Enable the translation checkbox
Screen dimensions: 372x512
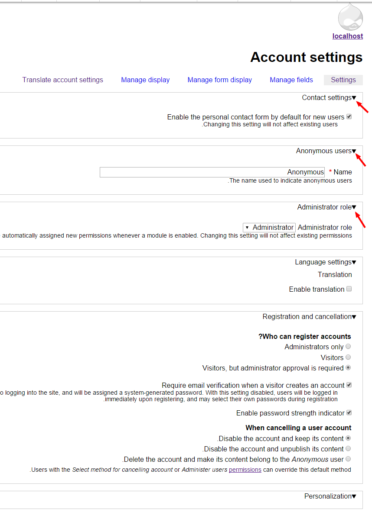pos(349,289)
